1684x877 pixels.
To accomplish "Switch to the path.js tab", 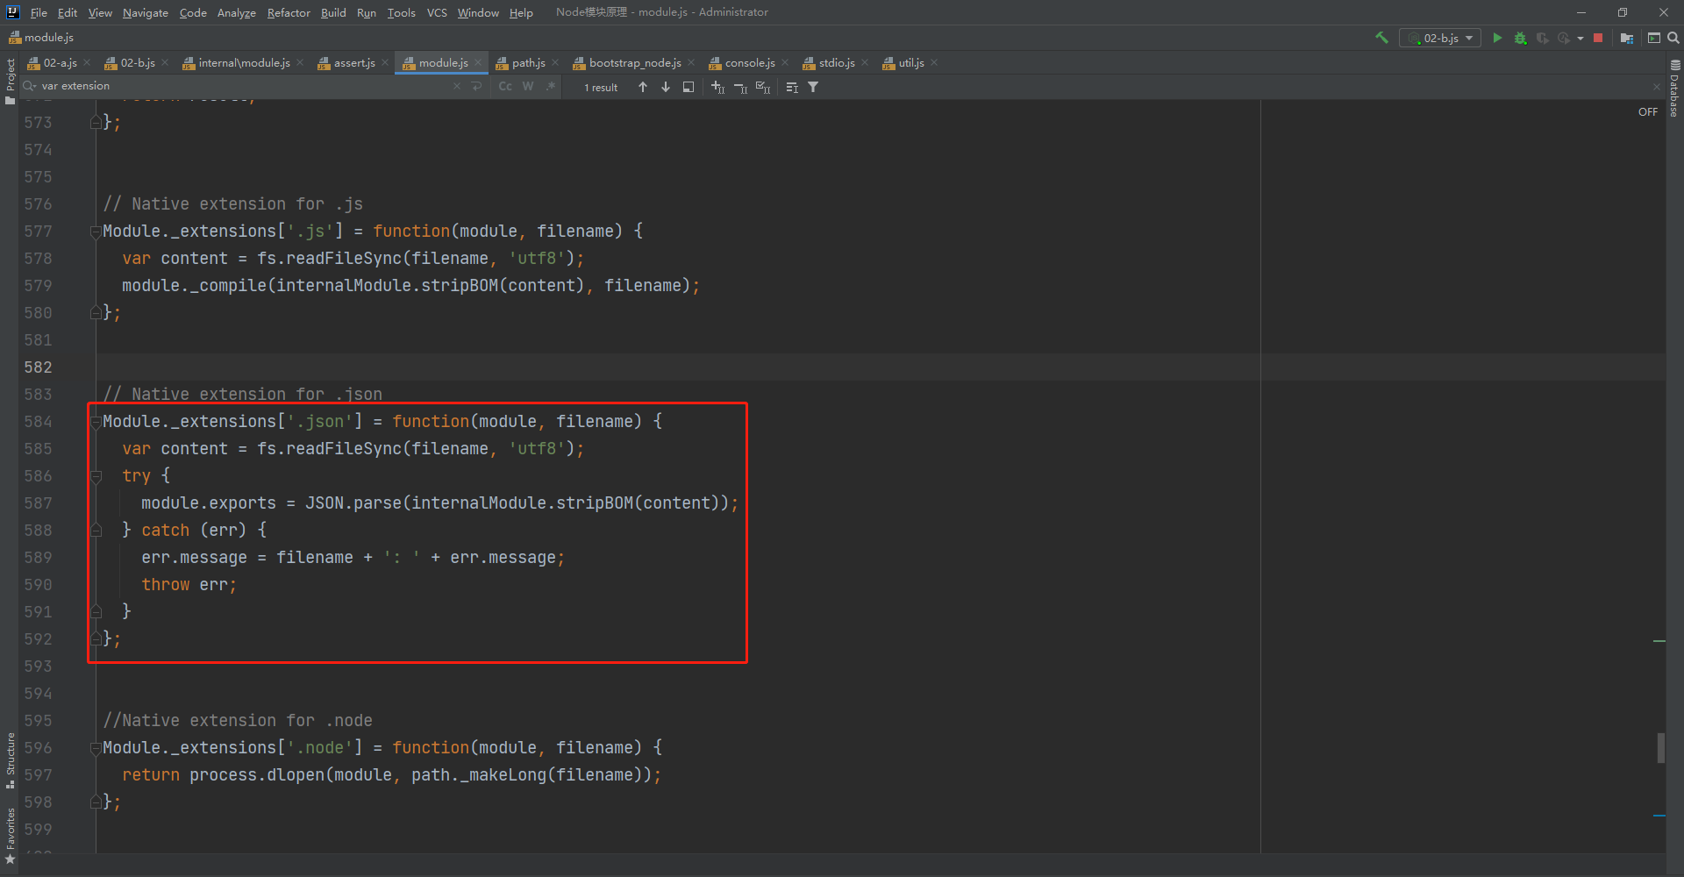I will (529, 63).
